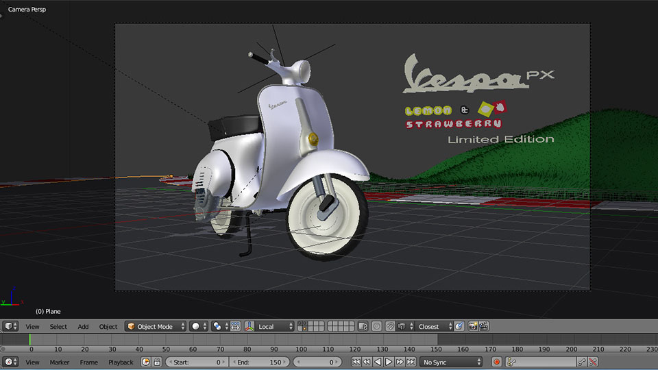Screen dimensions: 658x370
Task: Click the Start frame field
Action: point(197,362)
